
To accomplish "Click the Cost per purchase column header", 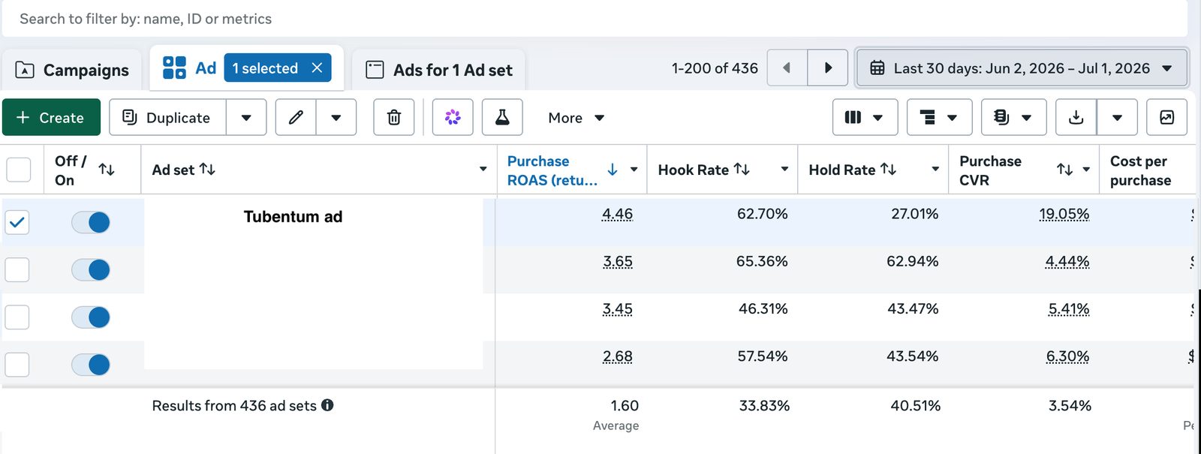I will click(1141, 170).
